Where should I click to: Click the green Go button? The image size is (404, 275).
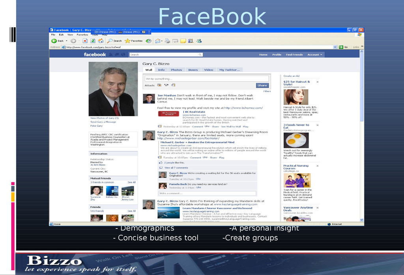[344, 47]
